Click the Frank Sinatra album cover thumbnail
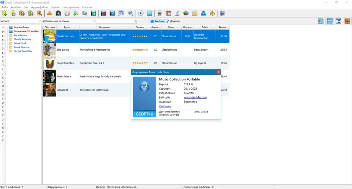Screen dimensions: 352x189 50,76
